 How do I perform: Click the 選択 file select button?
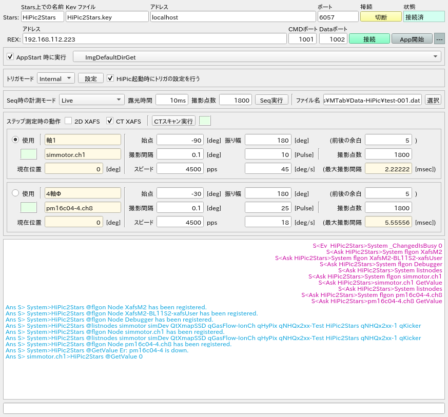pyautogui.click(x=433, y=100)
